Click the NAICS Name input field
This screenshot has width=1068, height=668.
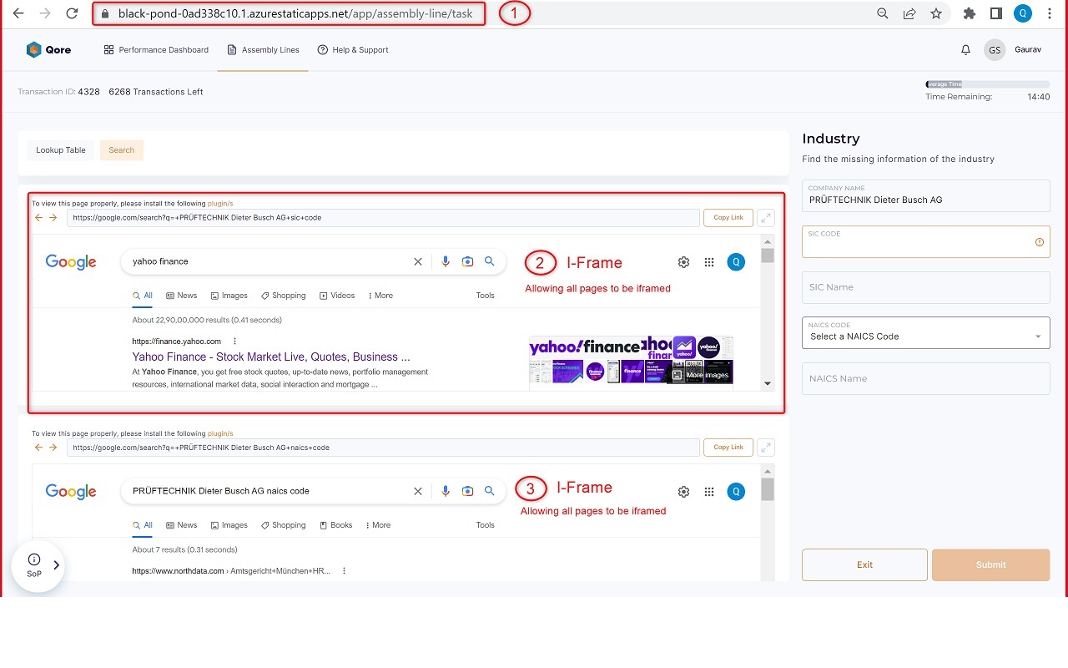pos(926,378)
